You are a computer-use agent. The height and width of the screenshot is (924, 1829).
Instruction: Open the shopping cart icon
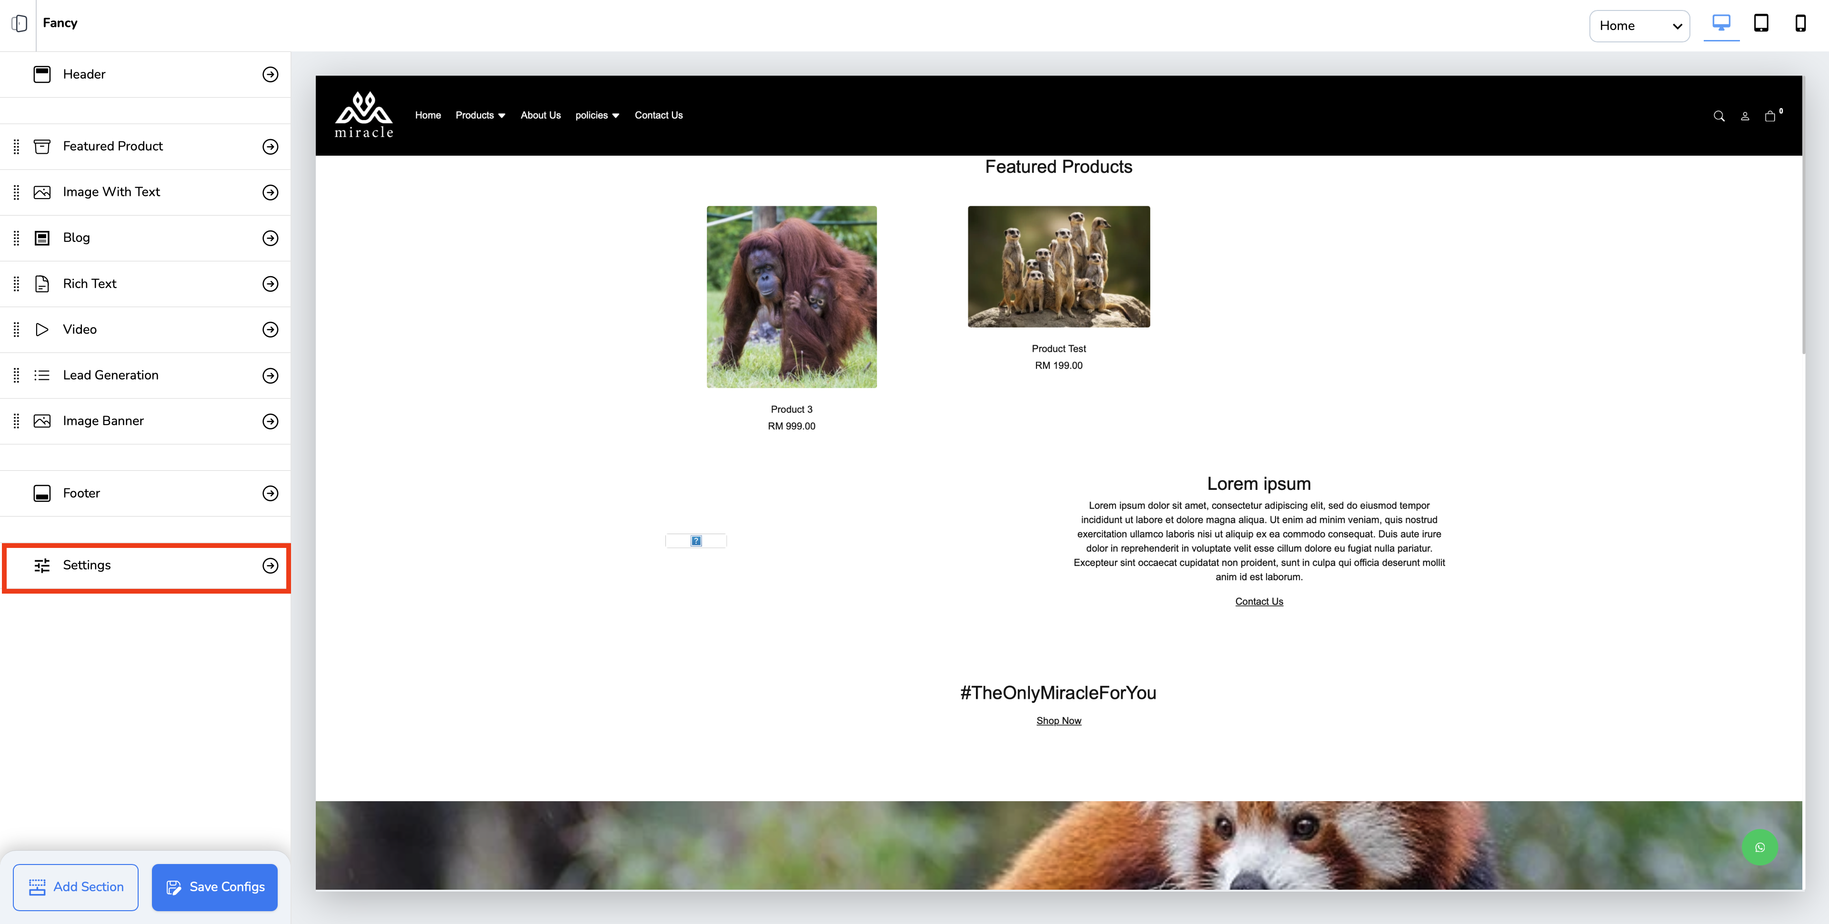pos(1770,116)
